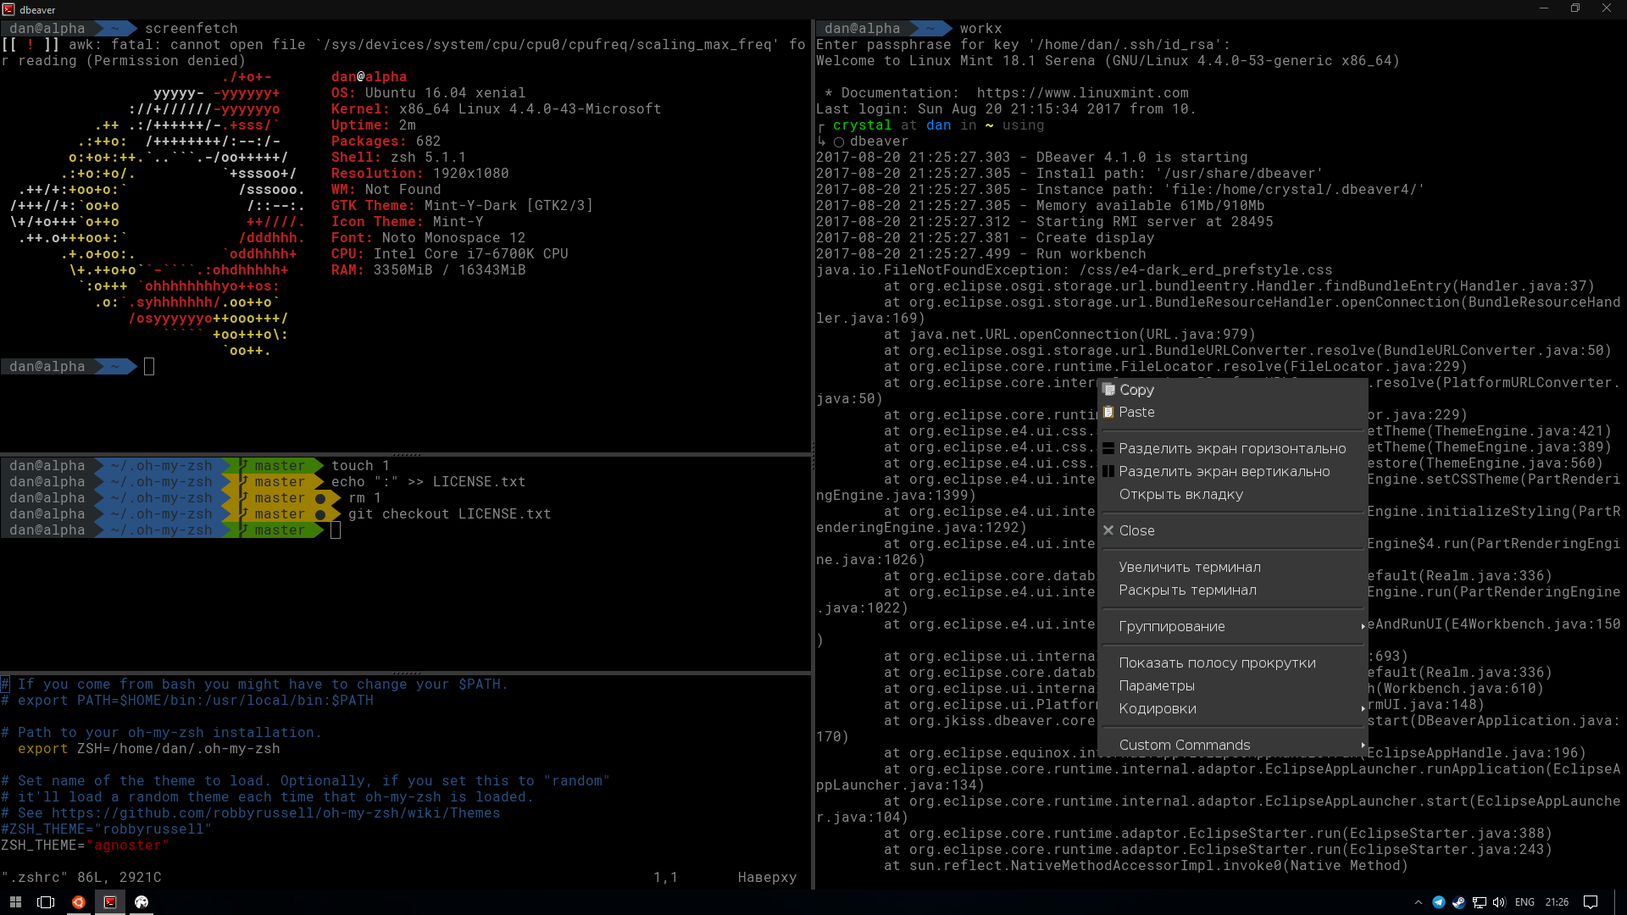Open Task View on the taskbar
The width and height of the screenshot is (1627, 915).
(x=47, y=902)
